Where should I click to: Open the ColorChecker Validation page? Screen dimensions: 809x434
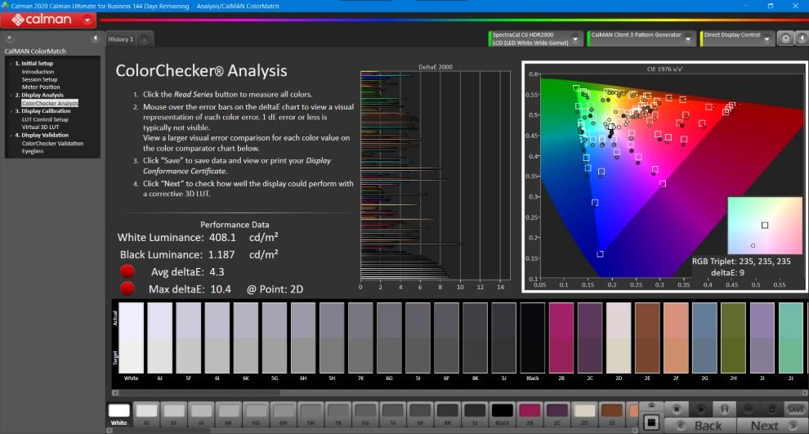(x=52, y=144)
